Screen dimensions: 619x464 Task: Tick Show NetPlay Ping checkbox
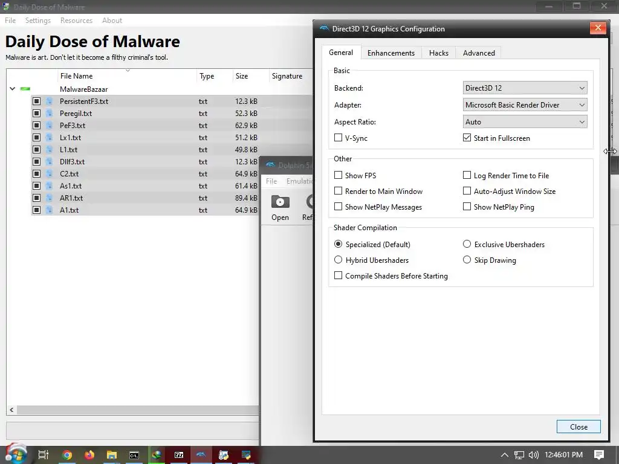(x=467, y=207)
